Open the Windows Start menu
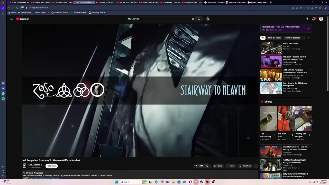Image resolution: width=329 pixels, height=185 pixels. [116, 182]
